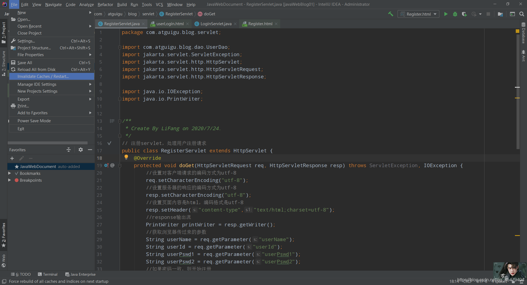Click the override gutter icon on line 19
The height and width of the screenshot is (285, 527).
click(x=106, y=166)
